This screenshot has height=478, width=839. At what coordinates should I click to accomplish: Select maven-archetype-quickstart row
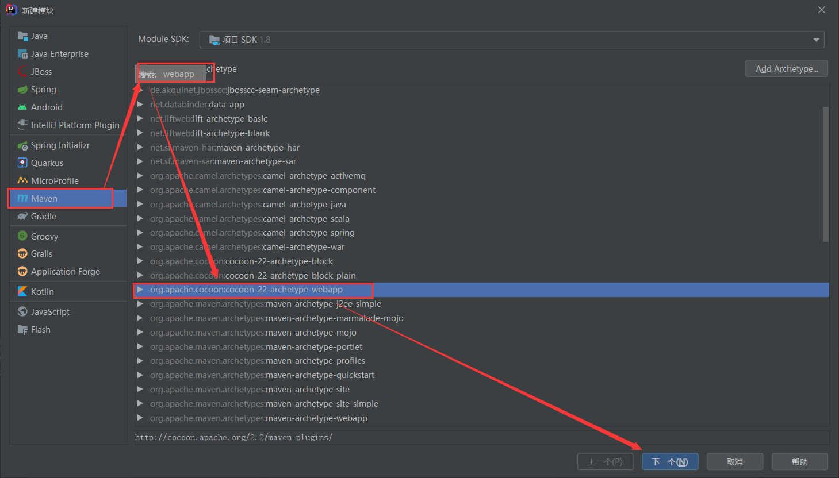[482, 375]
